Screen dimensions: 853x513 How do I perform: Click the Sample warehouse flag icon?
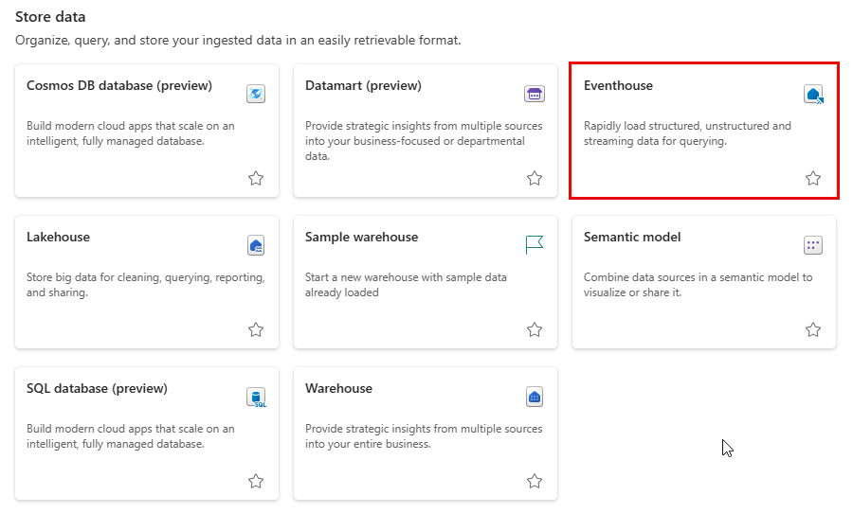coord(535,245)
